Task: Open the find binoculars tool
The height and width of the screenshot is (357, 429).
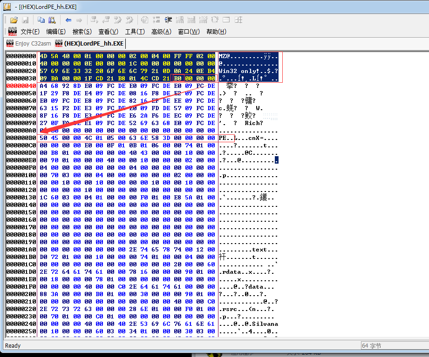Action: tap(52, 20)
